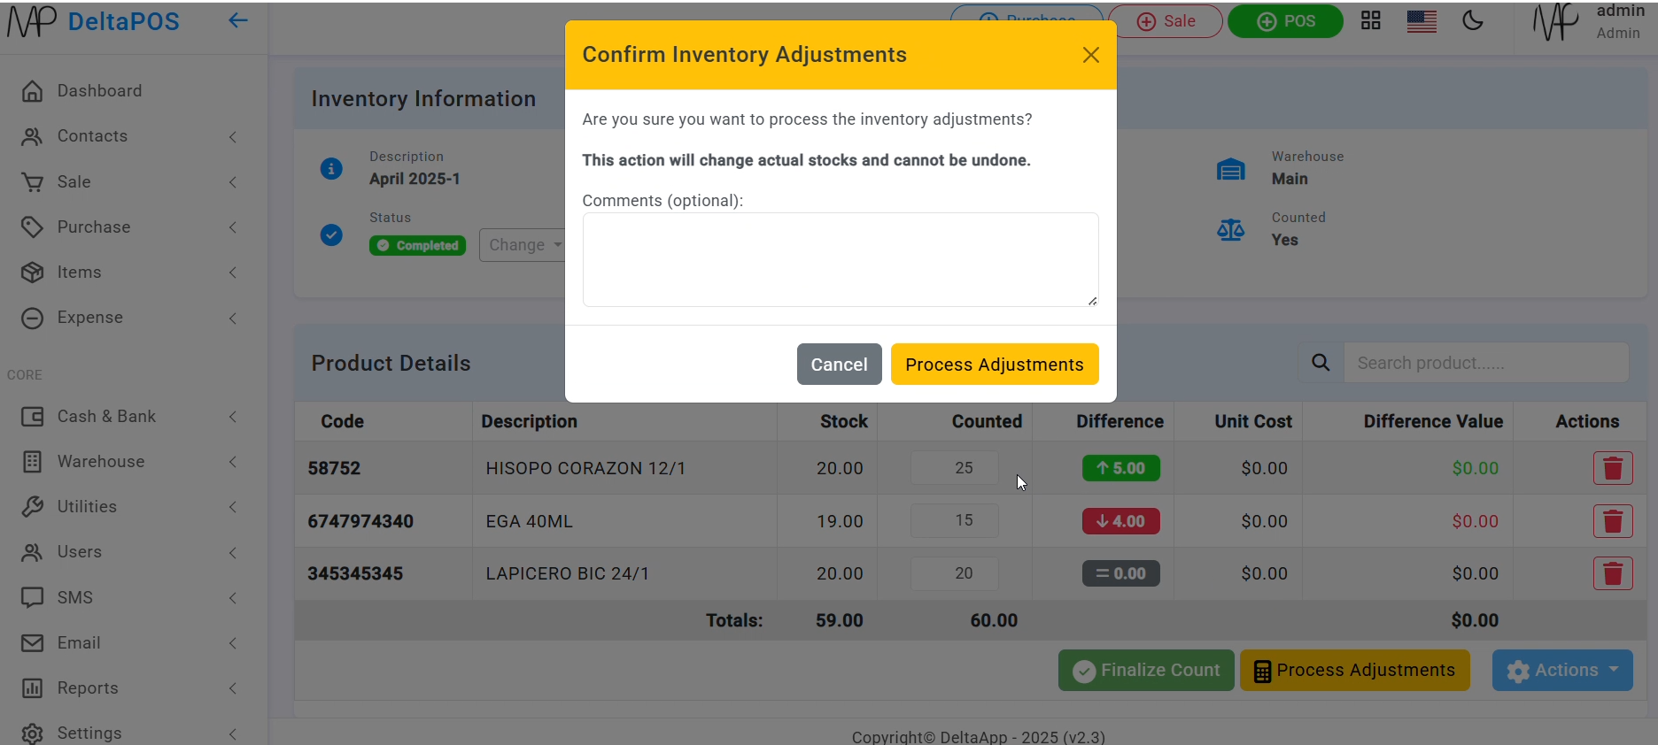Open the Actions dropdown button
This screenshot has height=745, width=1658.
pos(1562,670)
